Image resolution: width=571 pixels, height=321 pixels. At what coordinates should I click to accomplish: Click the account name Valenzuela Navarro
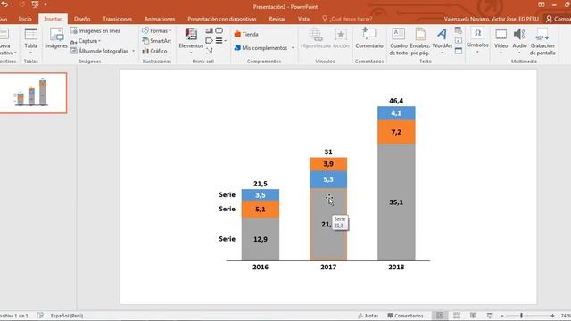tap(491, 19)
